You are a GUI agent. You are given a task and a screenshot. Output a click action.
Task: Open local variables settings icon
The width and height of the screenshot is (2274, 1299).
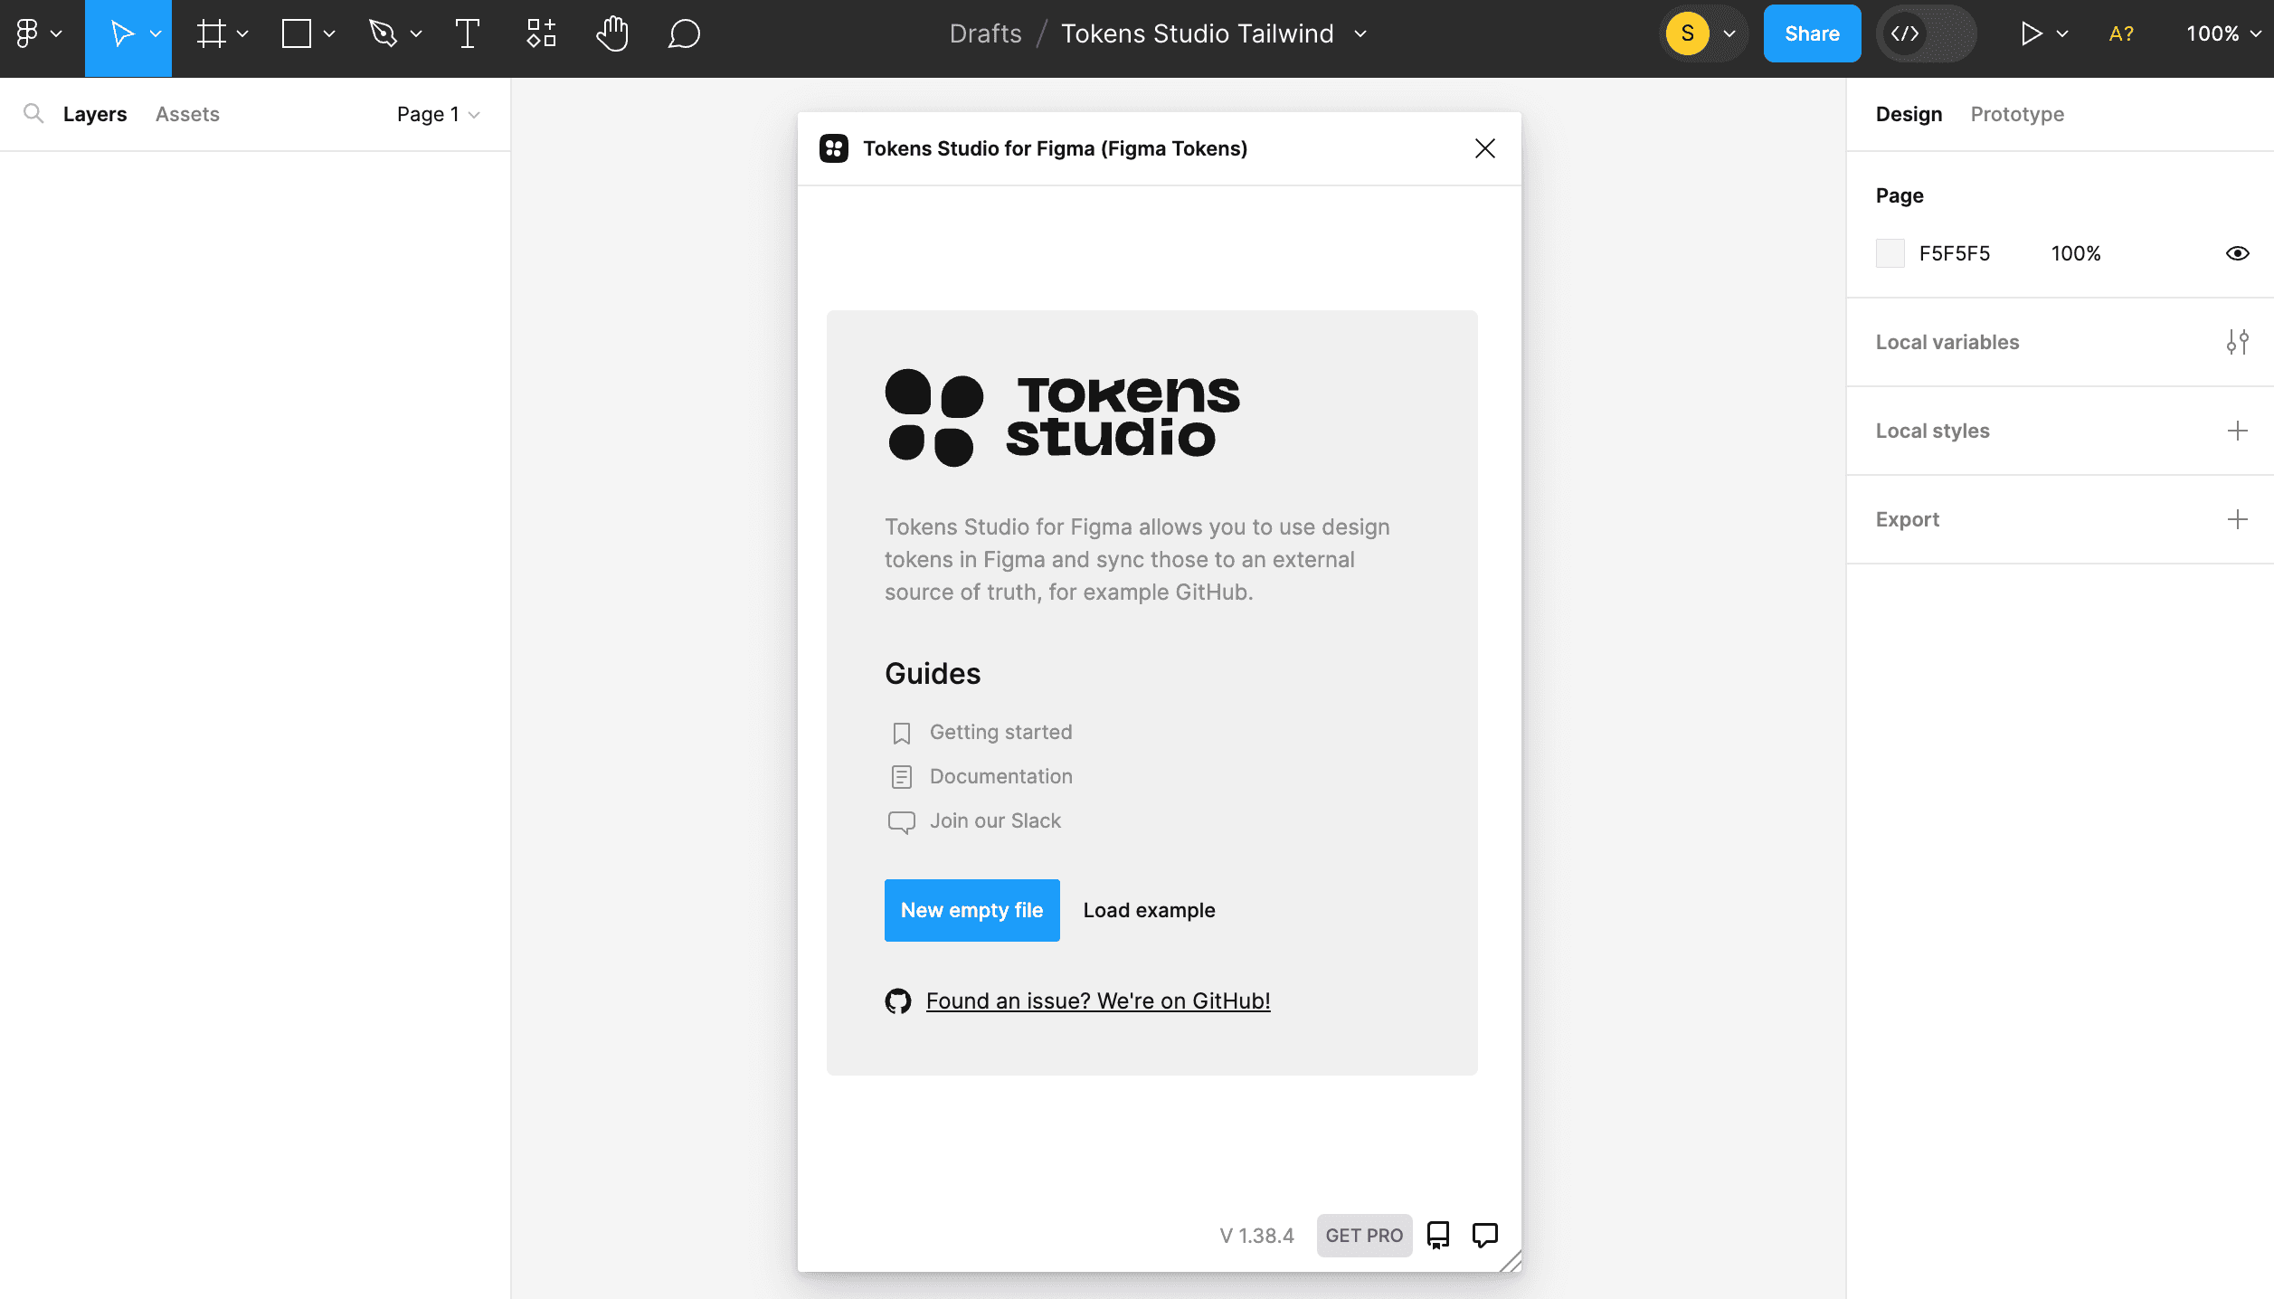click(2237, 342)
